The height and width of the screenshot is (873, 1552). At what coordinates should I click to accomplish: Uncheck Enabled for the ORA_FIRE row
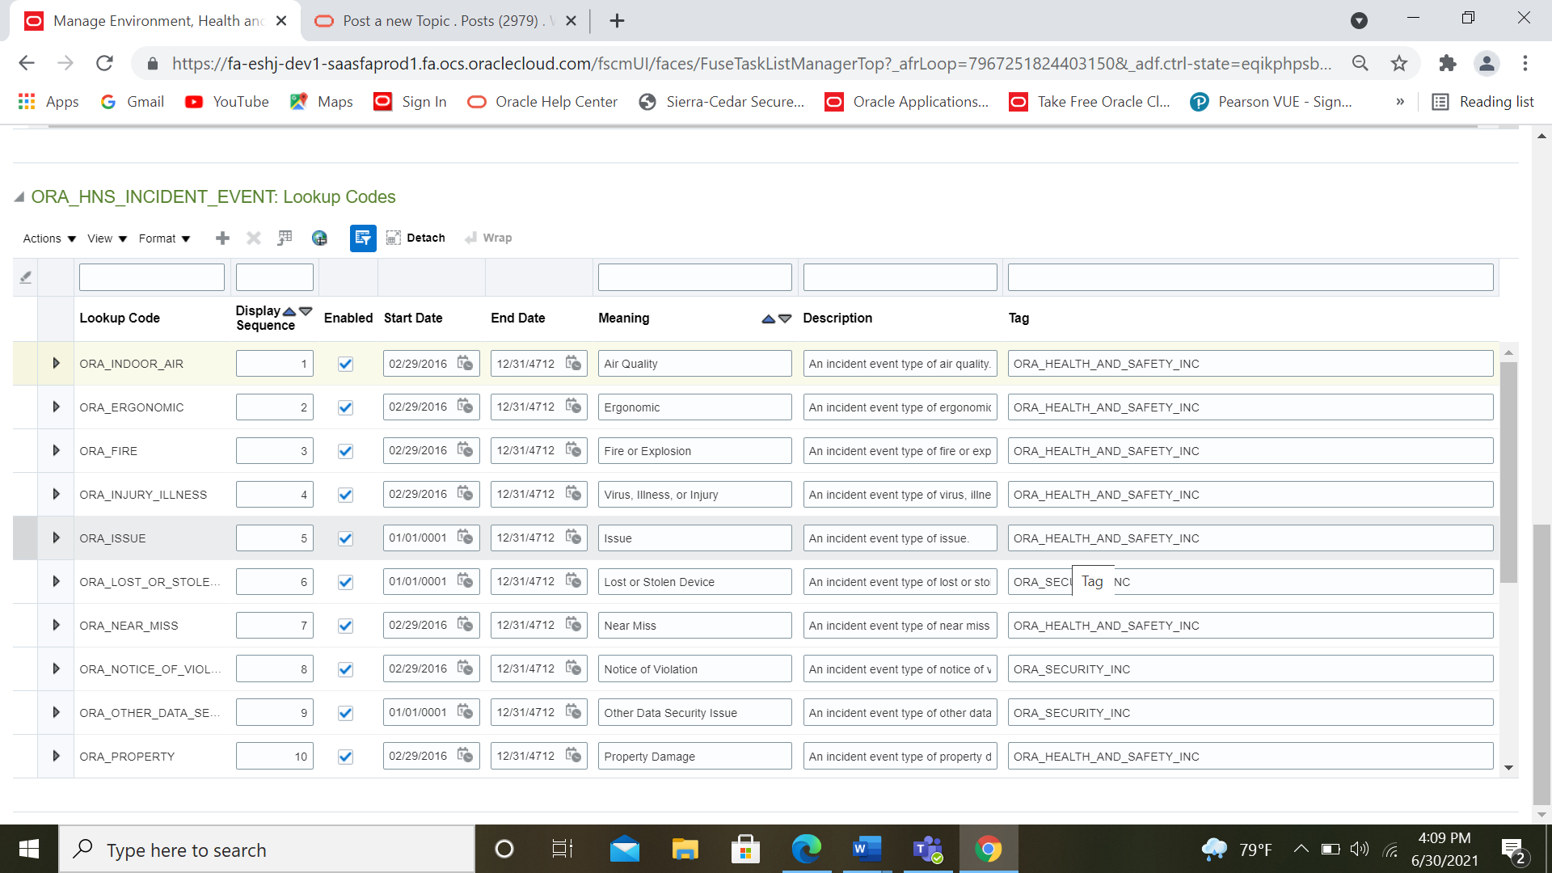click(x=345, y=451)
